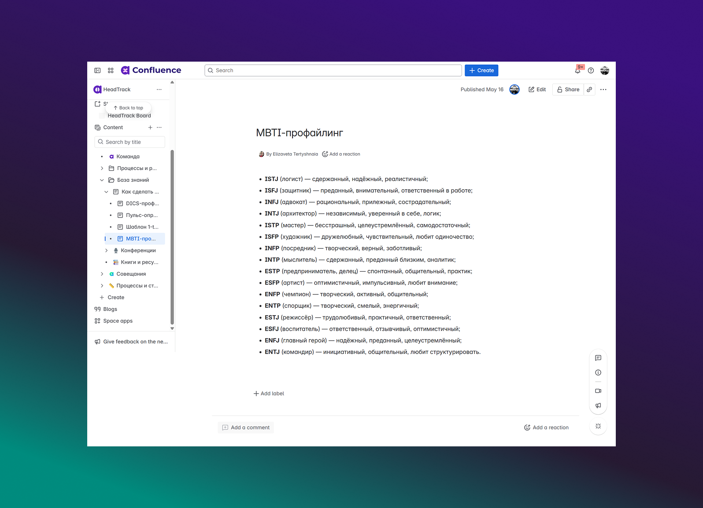Screen dimensions: 703x508
Task: Open the page more actions ellipsis
Action: (603, 89)
